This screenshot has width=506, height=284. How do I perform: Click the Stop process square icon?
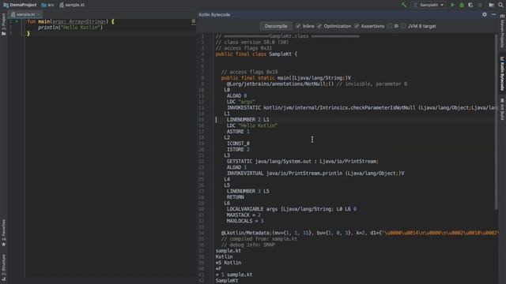coord(480,5)
